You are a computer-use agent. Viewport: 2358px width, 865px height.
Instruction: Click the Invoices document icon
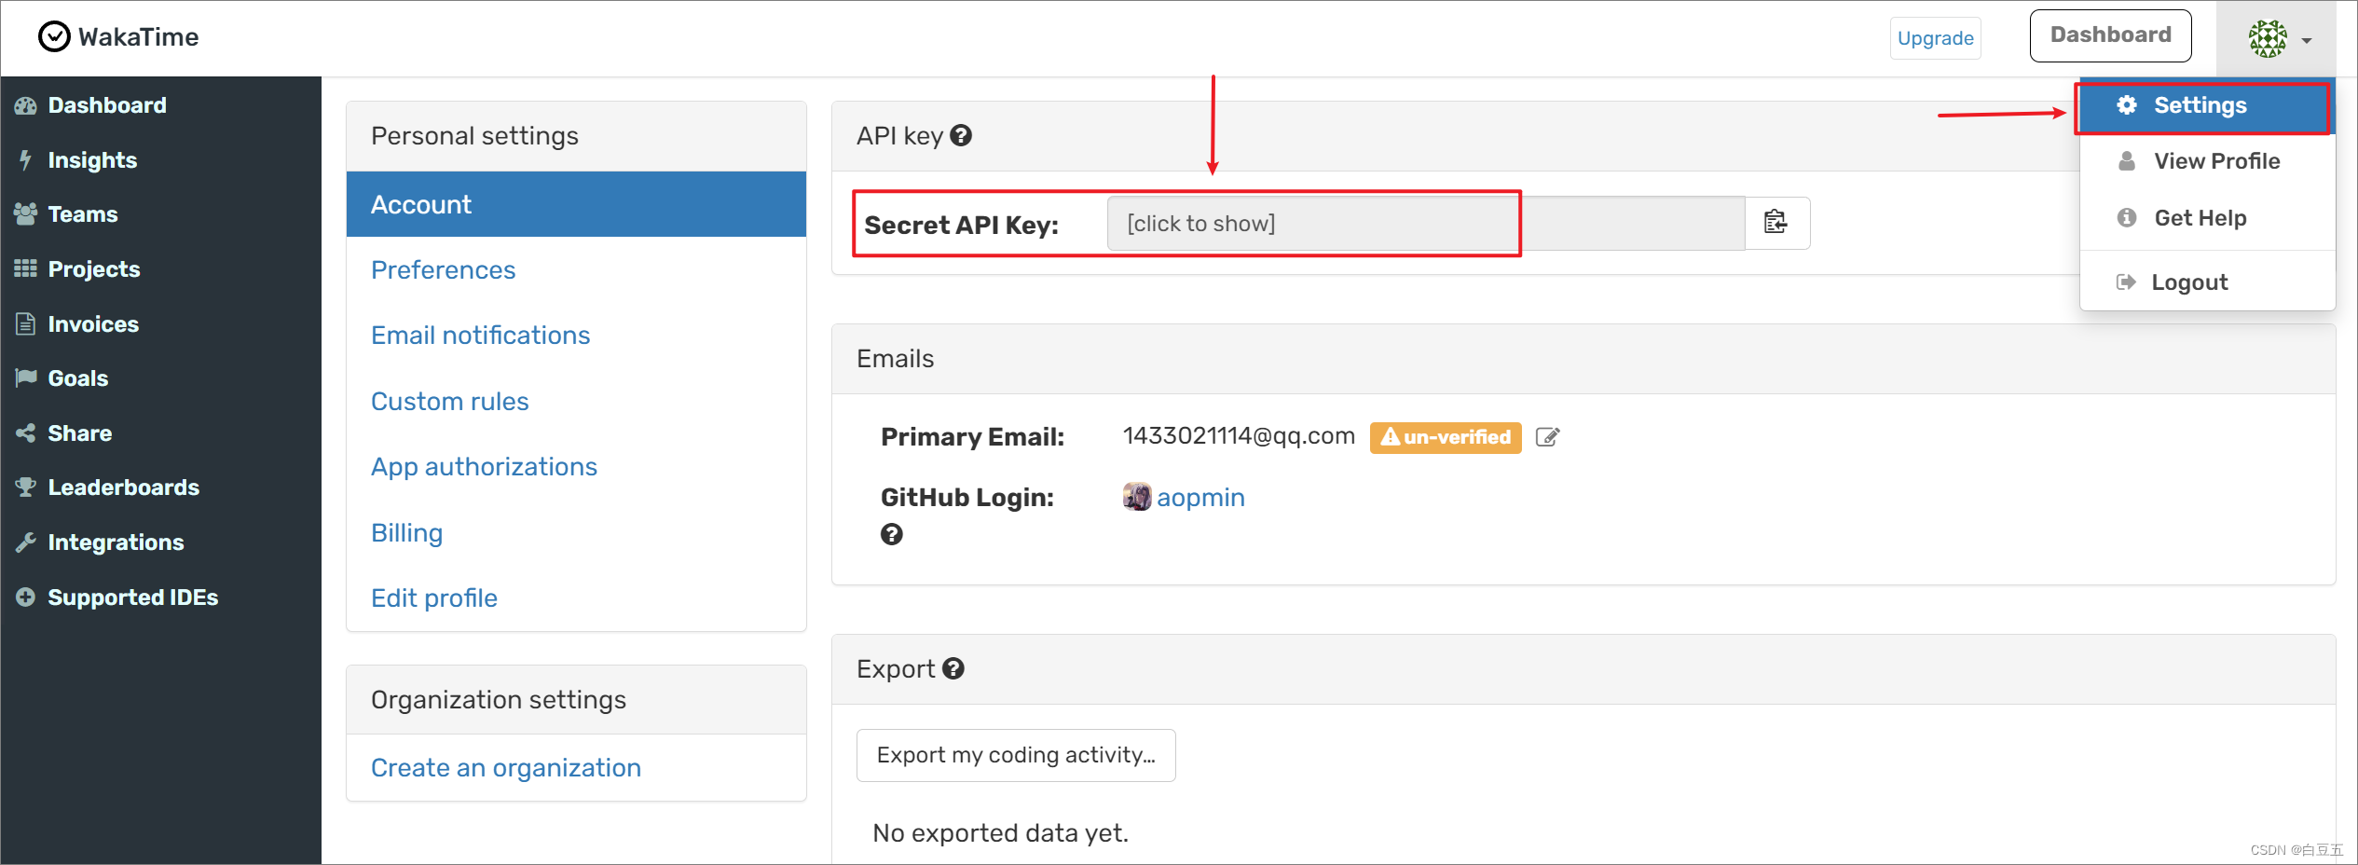25,323
